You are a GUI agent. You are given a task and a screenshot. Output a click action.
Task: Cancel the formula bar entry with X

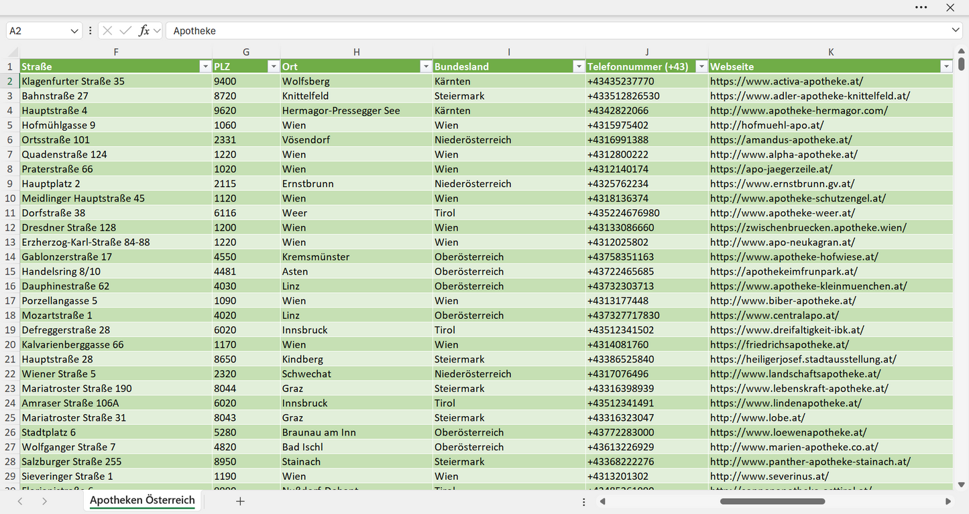coord(107,31)
